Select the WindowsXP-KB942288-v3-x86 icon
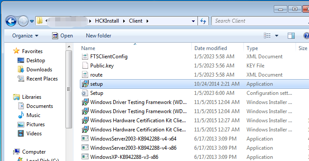The height and width of the screenshot is (161, 309). [x=85, y=157]
